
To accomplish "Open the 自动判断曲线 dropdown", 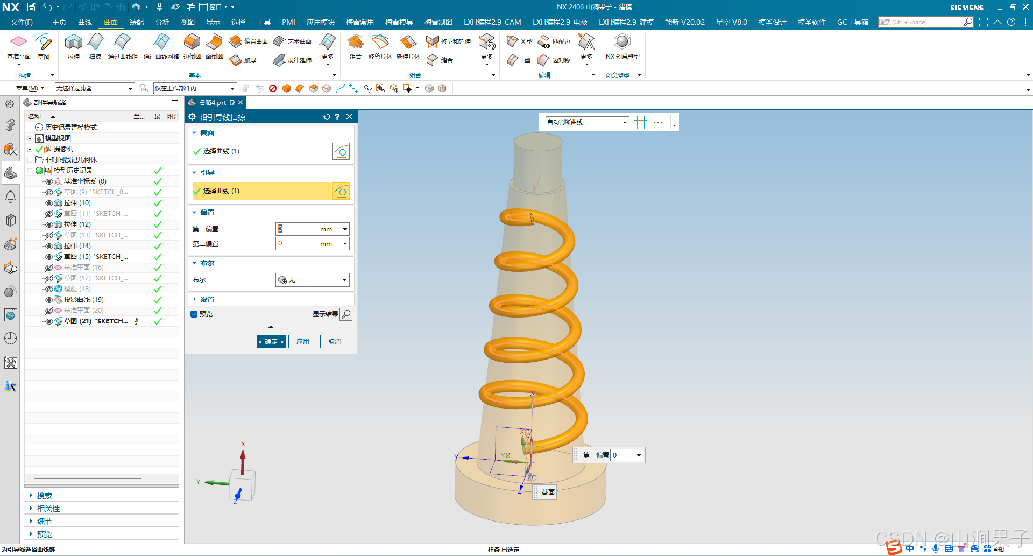I will click(x=586, y=122).
